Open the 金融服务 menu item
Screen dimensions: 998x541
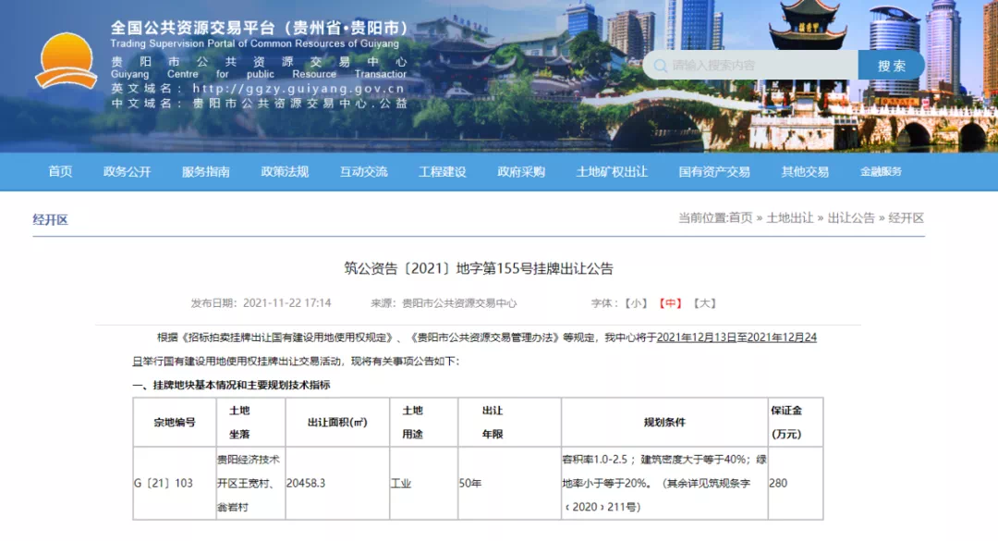[881, 172]
